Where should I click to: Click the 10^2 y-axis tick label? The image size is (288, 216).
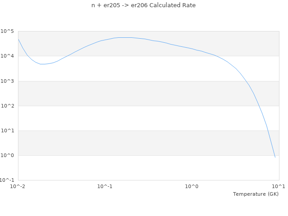click(8, 106)
